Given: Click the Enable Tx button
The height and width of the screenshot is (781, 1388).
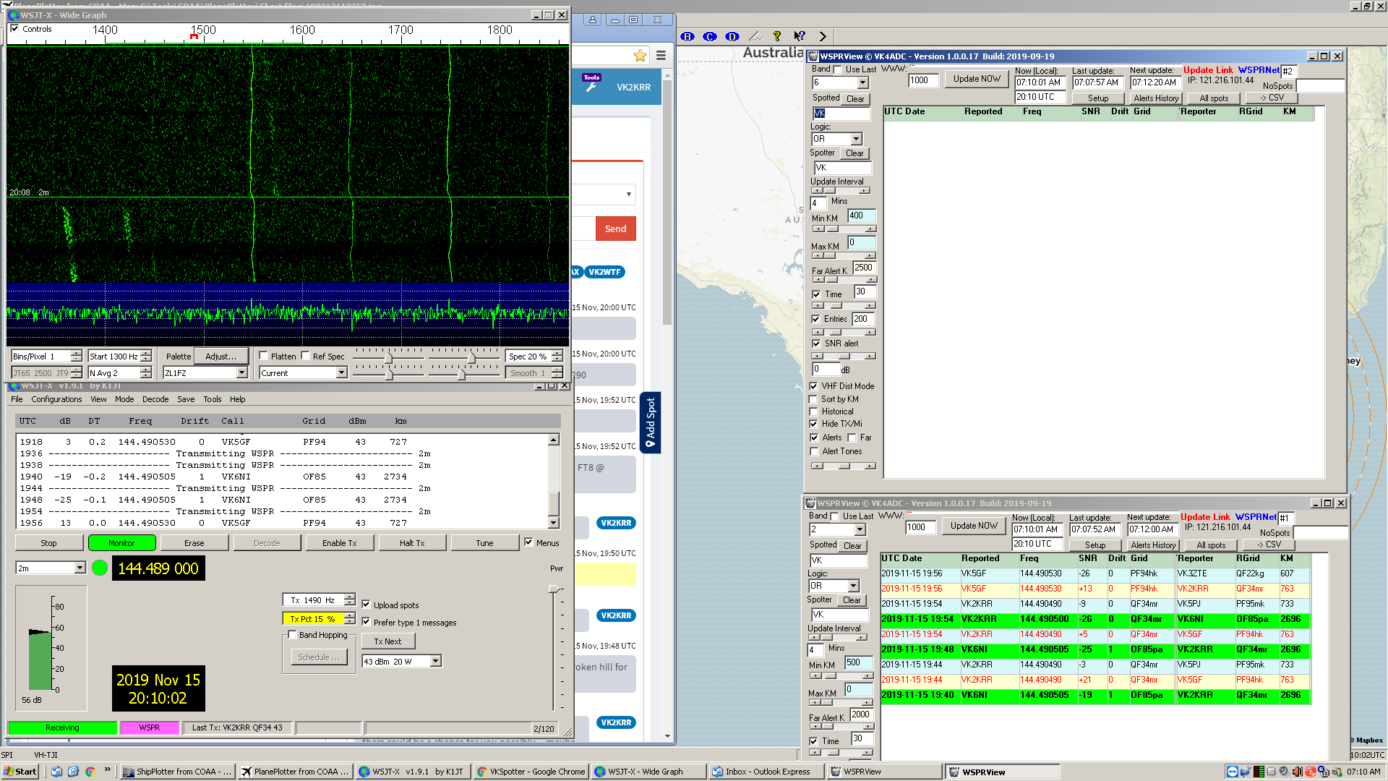Looking at the screenshot, I should 339,543.
